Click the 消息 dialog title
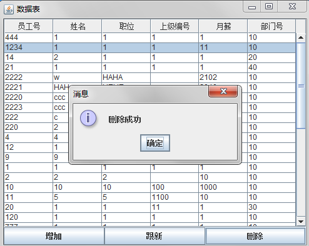 point(81,94)
